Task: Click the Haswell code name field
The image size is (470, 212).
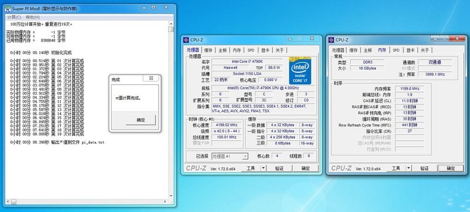Action: click(x=230, y=67)
